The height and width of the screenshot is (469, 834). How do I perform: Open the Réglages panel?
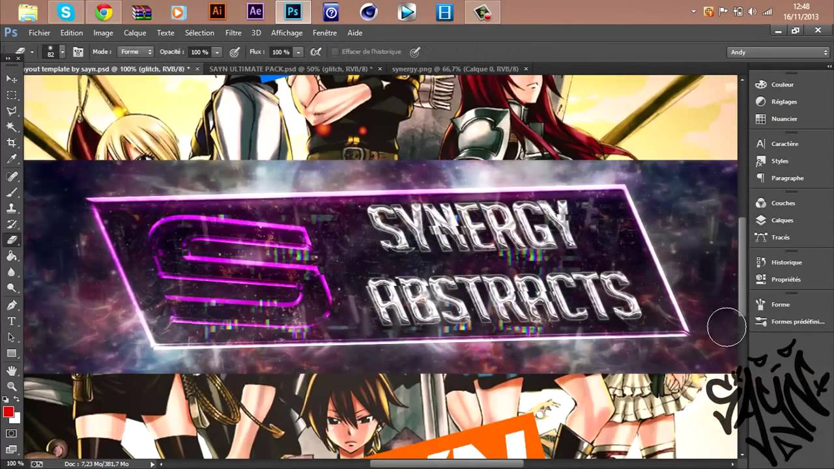784,102
